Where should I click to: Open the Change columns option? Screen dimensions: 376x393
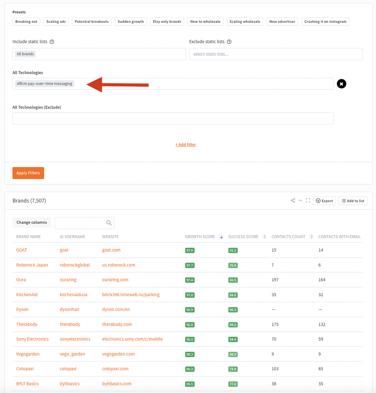tap(32, 223)
